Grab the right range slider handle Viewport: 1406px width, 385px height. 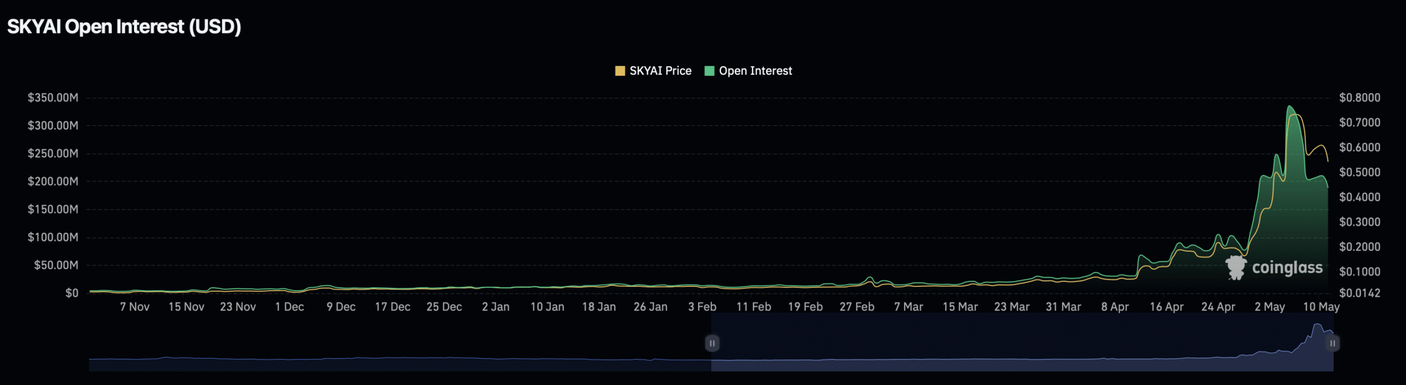click(1333, 343)
